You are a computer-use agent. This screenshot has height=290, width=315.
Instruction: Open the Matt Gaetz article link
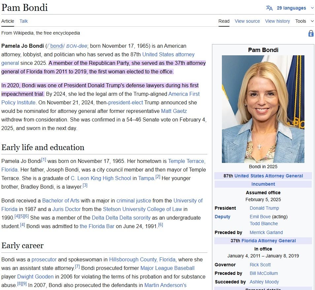pos(174,111)
